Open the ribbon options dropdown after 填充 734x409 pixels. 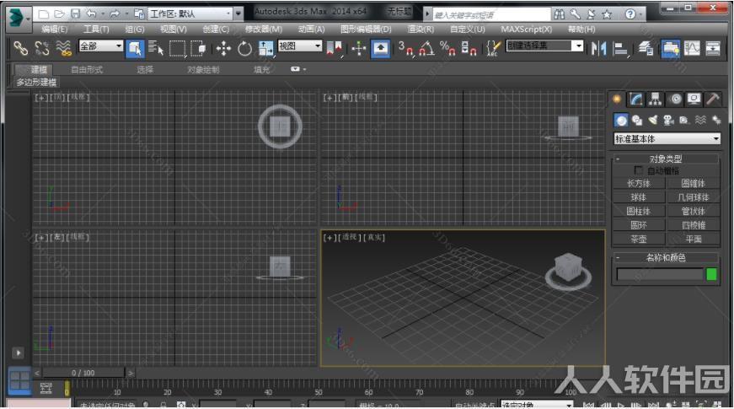point(298,69)
